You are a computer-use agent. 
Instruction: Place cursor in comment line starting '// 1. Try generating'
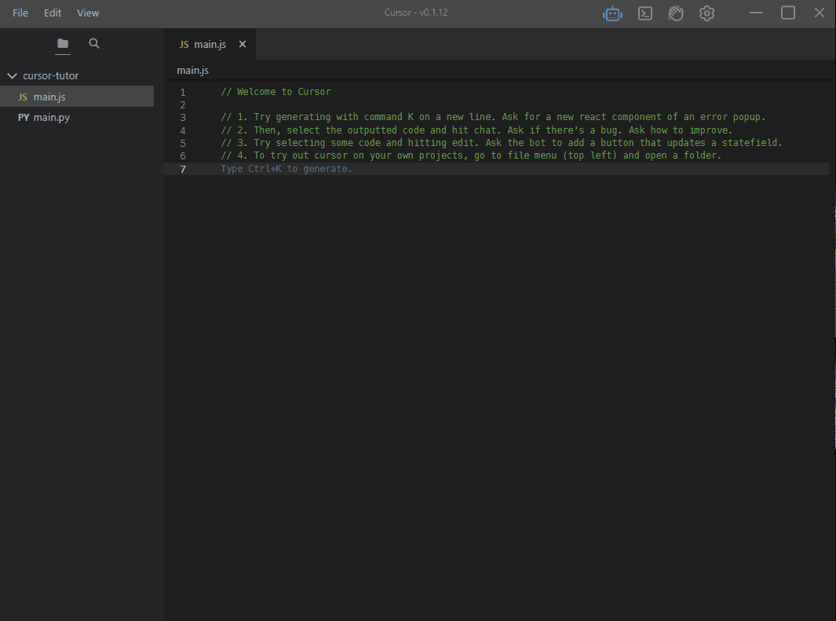coord(493,117)
